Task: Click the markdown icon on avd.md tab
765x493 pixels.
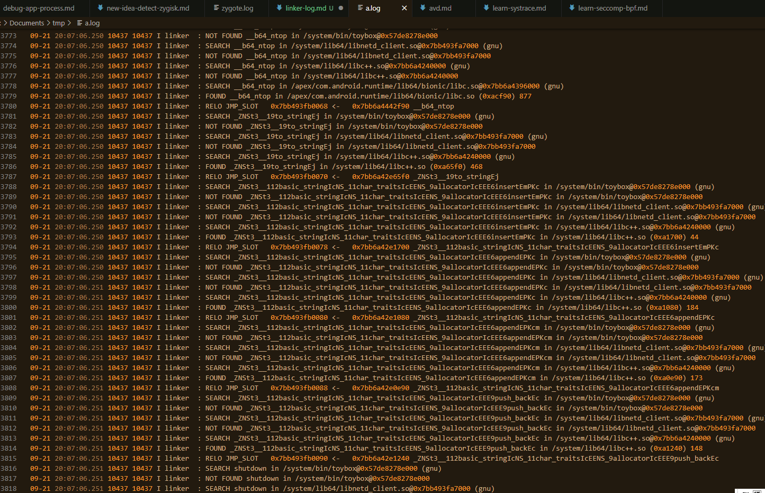Action: coord(423,8)
